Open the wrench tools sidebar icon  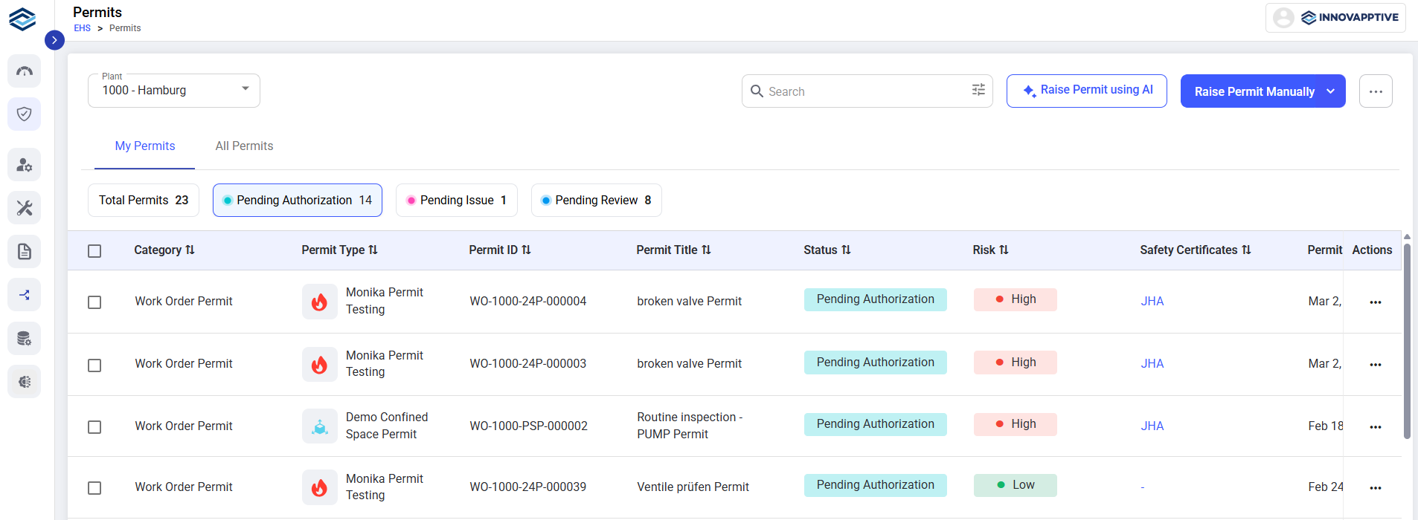point(25,208)
